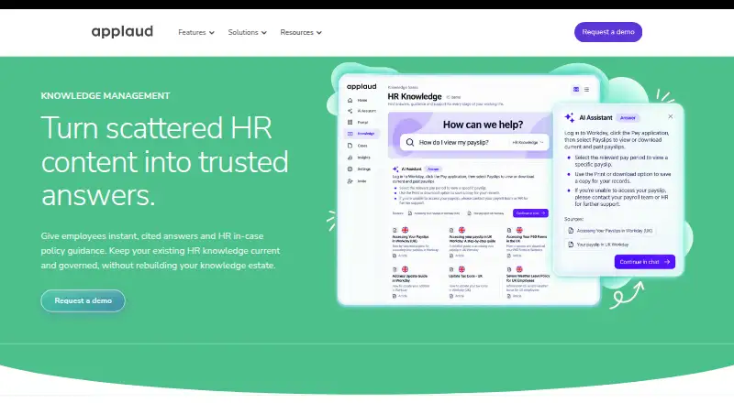Screen dimensions: 734x403
Task: Open the Knowledge sidebar item
Action: pyautogui.click(x=361, y=134)
